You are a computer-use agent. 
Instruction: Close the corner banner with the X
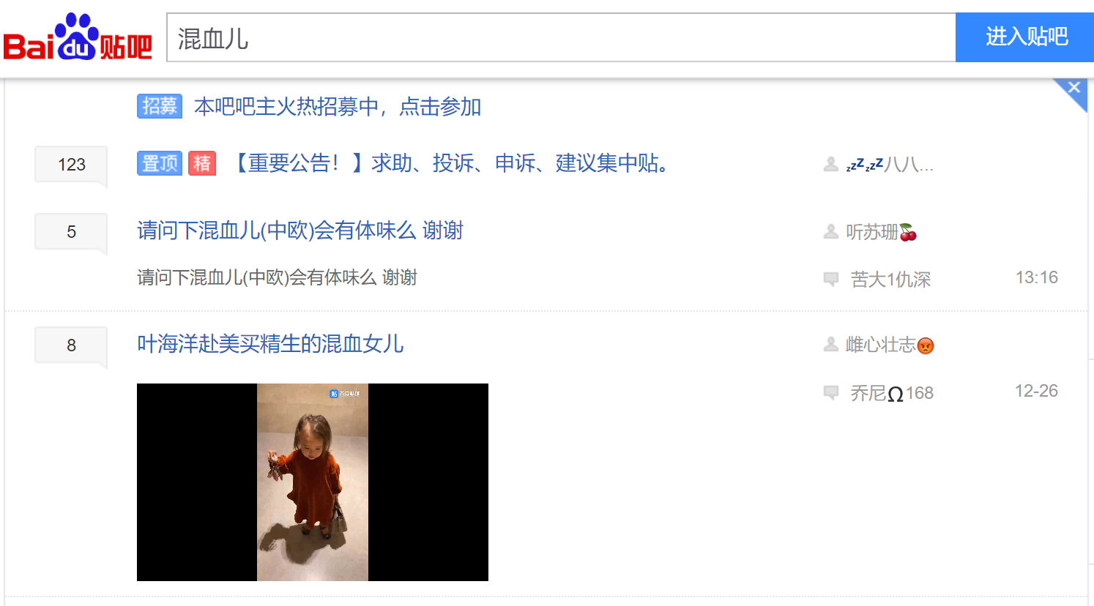[1073, 89]
